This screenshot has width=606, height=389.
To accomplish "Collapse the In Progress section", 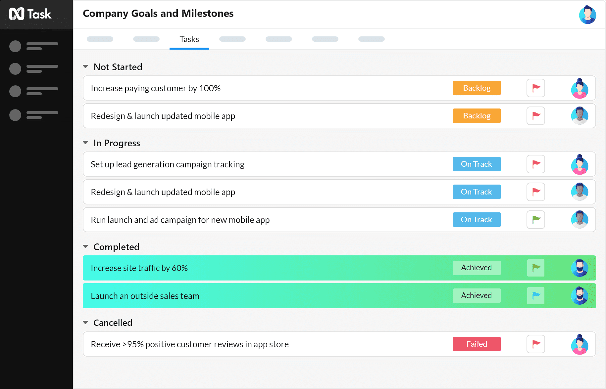I will pos(86,143).
